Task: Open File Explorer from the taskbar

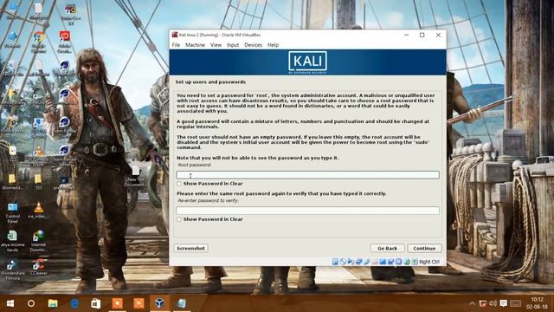Action: point(53,303)
